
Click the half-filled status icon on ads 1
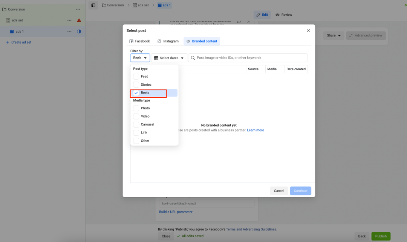tap(79, 32)
